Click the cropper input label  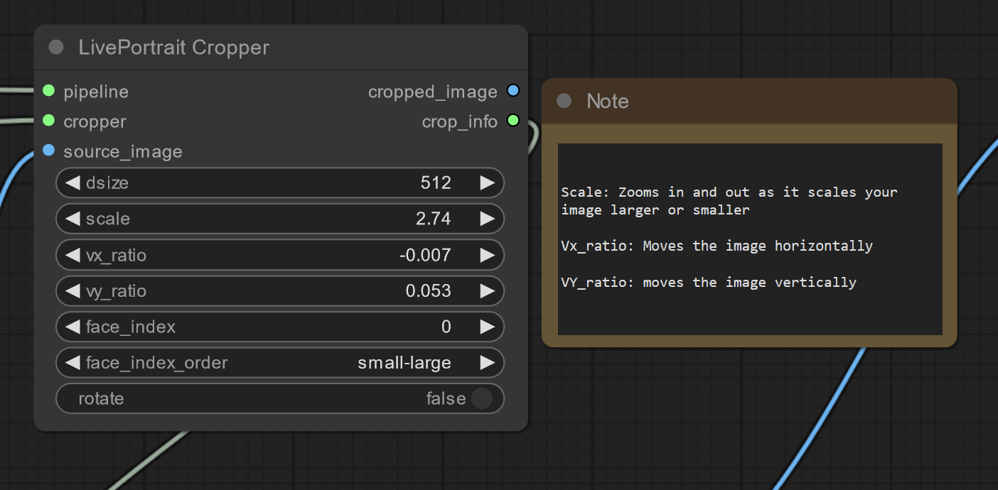95,121
